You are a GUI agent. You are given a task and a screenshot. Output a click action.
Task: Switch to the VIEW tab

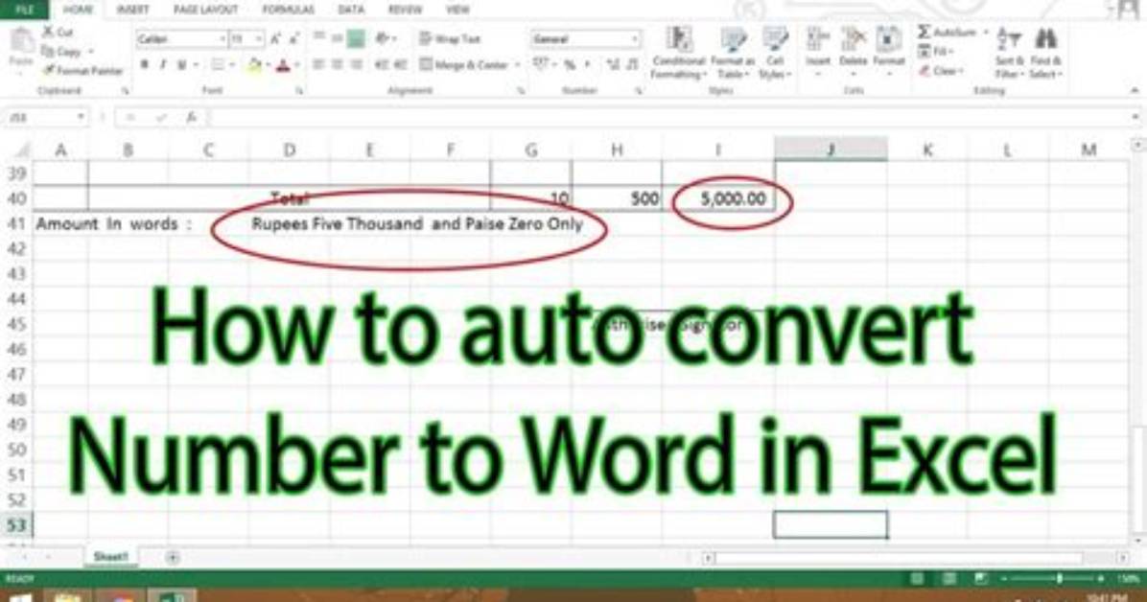click(457, 10)
